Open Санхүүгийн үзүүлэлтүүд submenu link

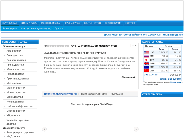[36, 29]
